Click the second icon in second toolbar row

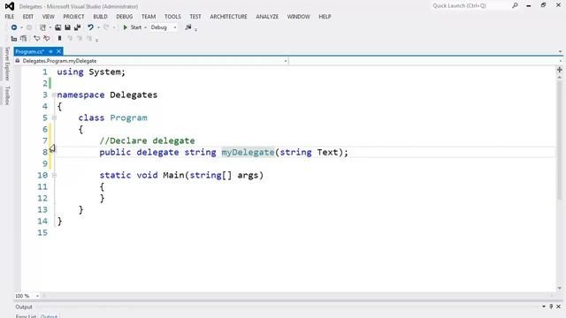coord(24,39)
